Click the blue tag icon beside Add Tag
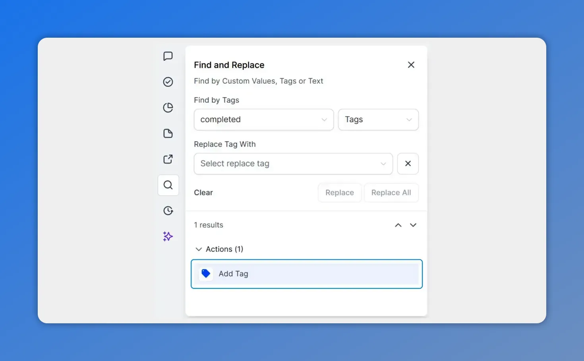The image size is (584, 361). 206,274
